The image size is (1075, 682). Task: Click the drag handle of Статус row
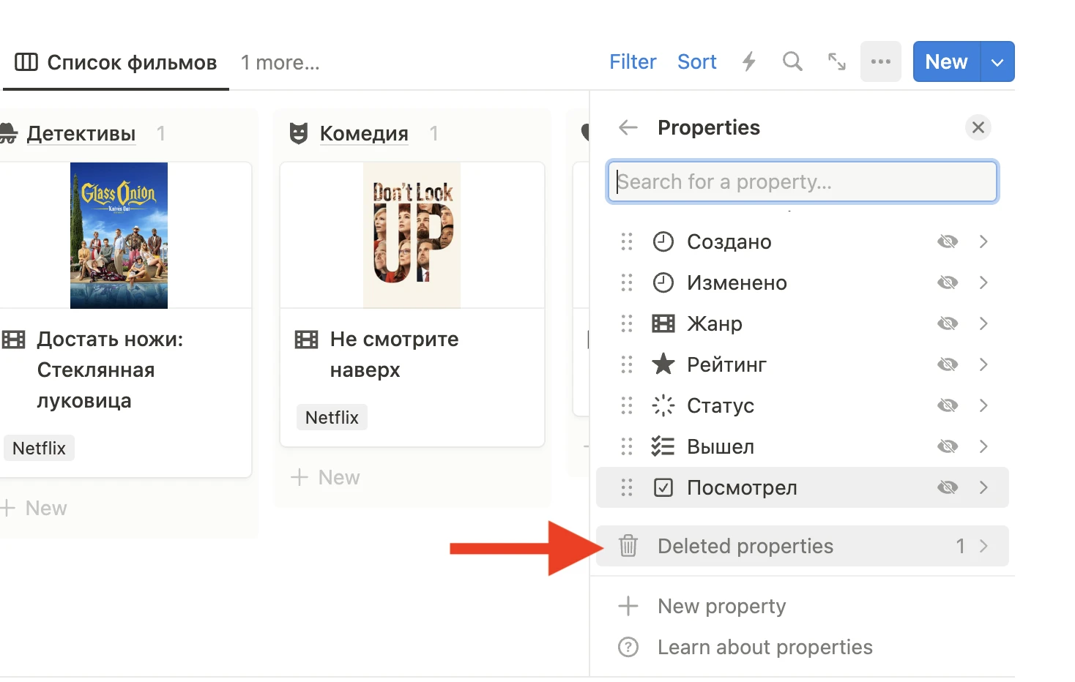pyautogui.click(x=626, y=405)
